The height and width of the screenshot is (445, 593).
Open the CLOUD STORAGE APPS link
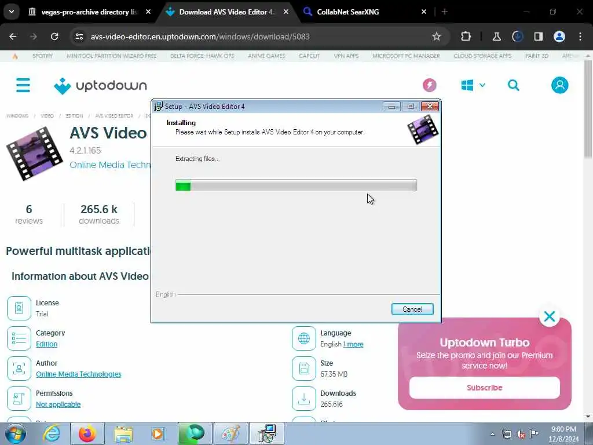[x=482, y=56]
